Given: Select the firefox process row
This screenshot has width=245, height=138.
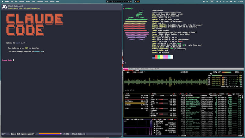Looking at the screenshot, I should click(x=211, y=125).
